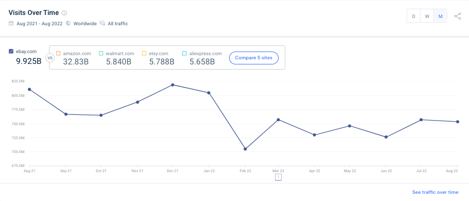The image size is (469, 201).
Task: Click the Aug 2021 - Aug 2022 date range
Action: point(40,24)
